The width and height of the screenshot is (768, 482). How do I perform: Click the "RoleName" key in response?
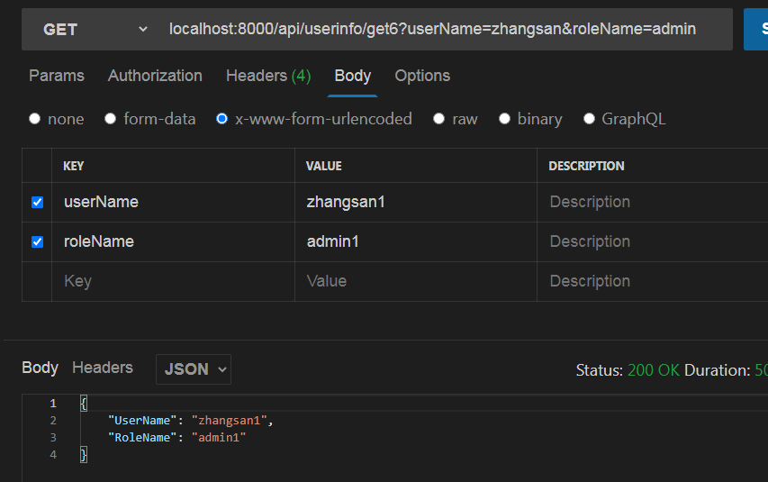click(x=142, y=437)
